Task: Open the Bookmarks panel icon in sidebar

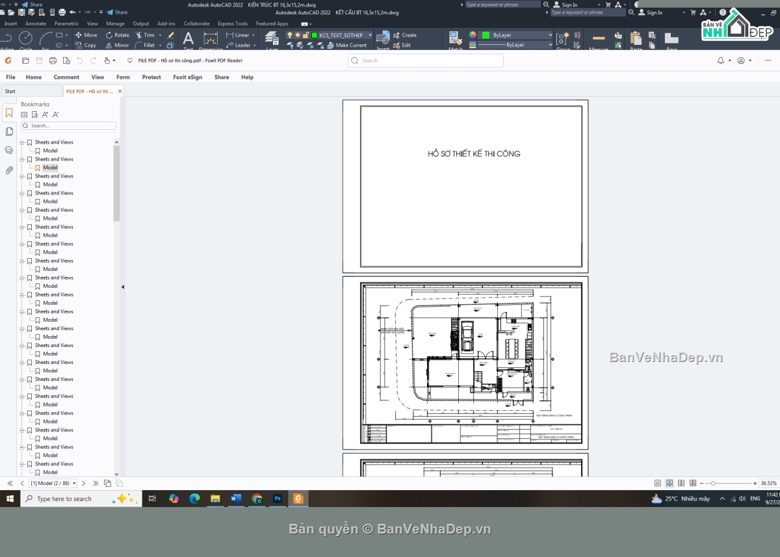Action: click(9, 113)
